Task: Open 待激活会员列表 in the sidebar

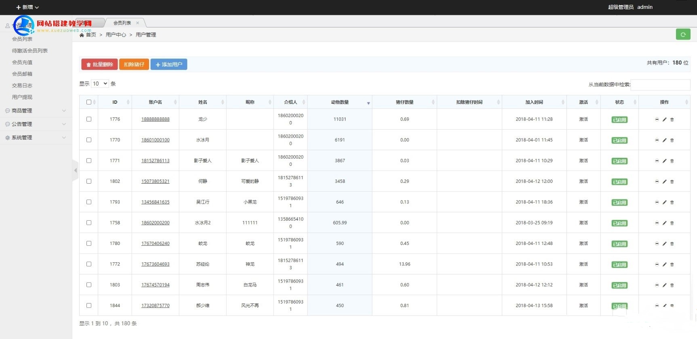Action: coord(30,51)
